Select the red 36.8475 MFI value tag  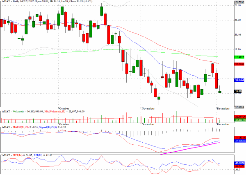click(x=239, y=166)
